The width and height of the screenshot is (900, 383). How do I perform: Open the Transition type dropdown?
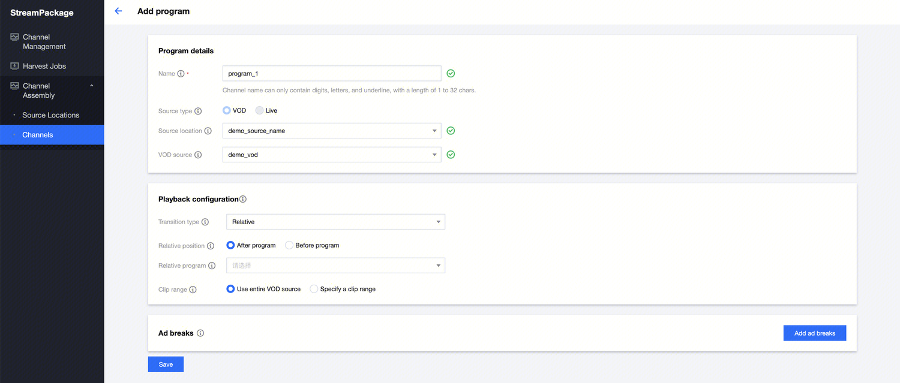[335, 222]
